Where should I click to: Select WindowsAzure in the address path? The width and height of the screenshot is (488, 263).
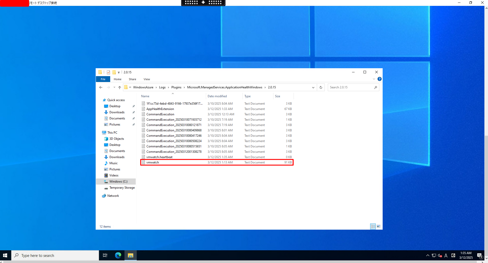pos(143,87)
